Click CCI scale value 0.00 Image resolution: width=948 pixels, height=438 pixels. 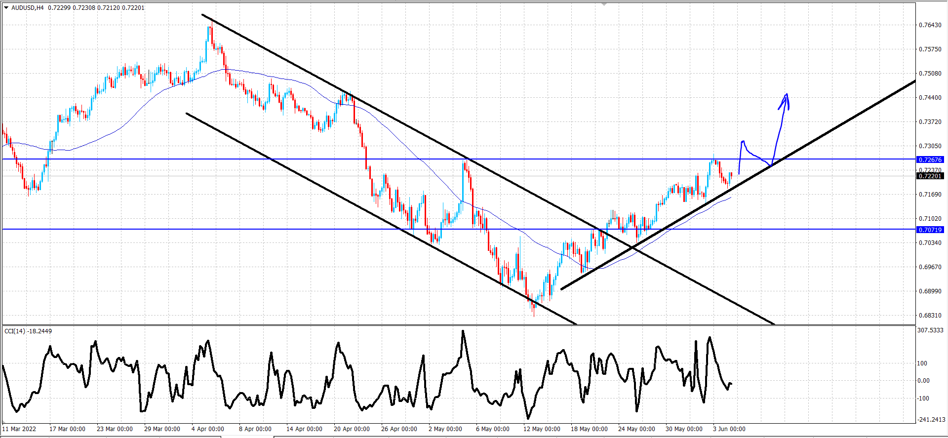point(923,381)
